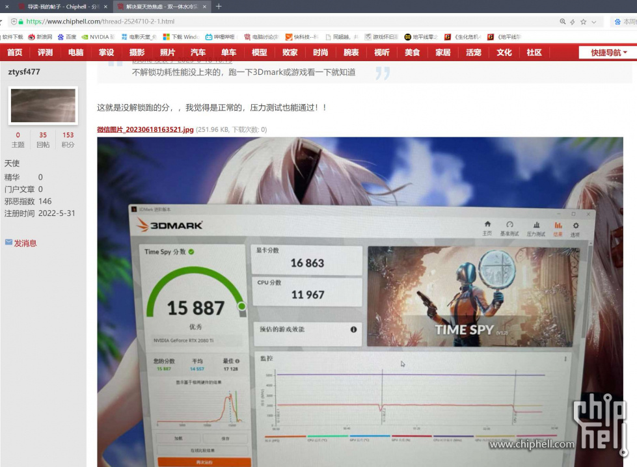Open the 同超越 bookmark
637x467 pixels.
point(342,37)
